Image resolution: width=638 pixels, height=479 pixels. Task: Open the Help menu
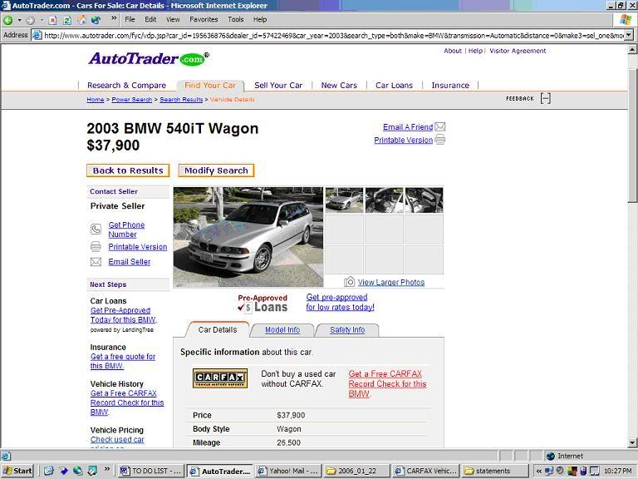(260, 19)
